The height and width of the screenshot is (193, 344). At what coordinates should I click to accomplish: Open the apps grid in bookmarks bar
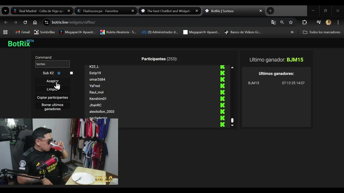[5, 32]
